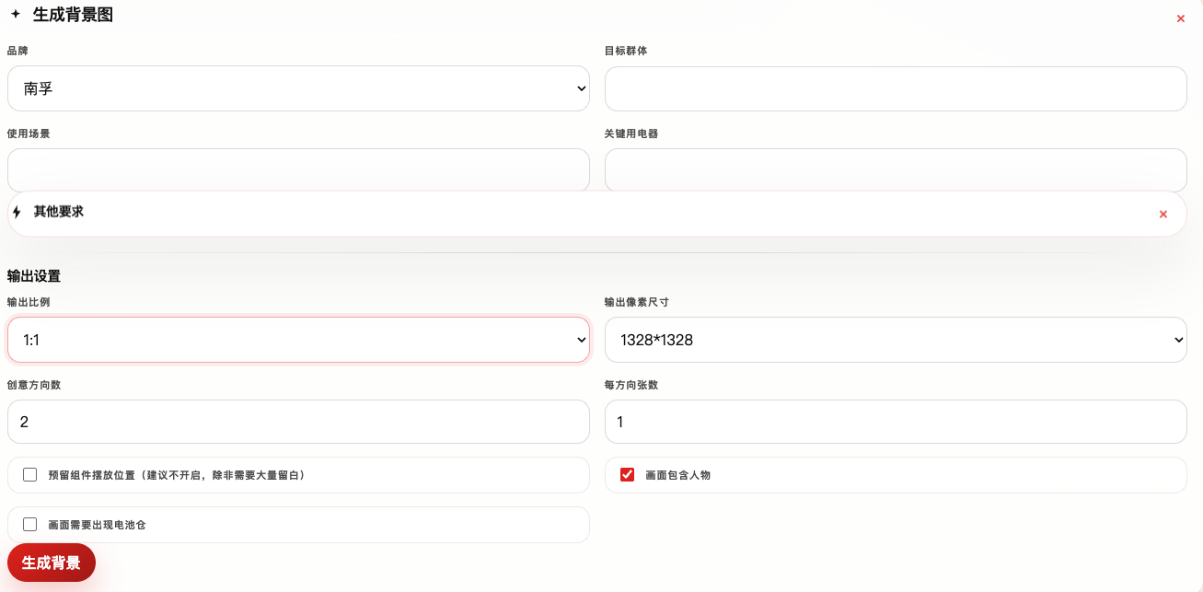Enable the 画面需要出现电池仓 checkbox
The height and width of the screenshot is (592, 1203).
30,525
